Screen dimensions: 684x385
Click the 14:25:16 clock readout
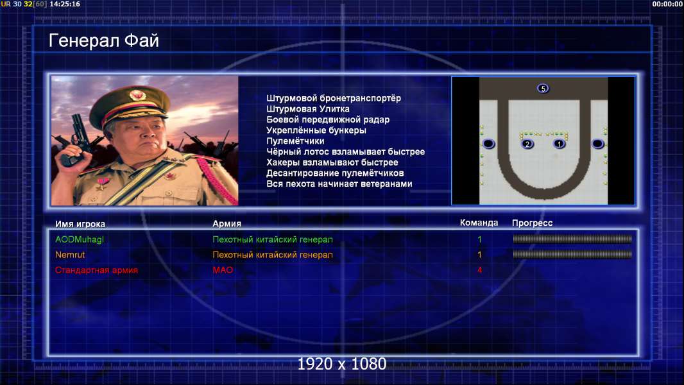pyautogui.click(x=65, y=4)
